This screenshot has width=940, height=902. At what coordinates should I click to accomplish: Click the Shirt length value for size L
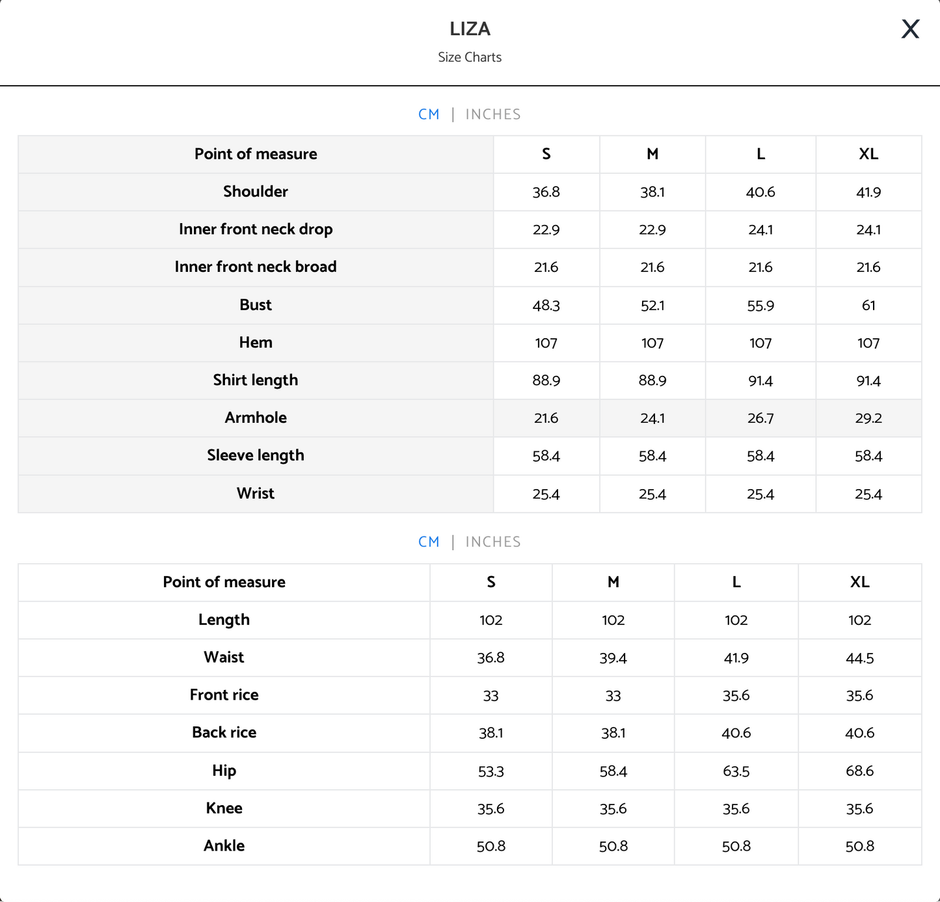point(760,381)
